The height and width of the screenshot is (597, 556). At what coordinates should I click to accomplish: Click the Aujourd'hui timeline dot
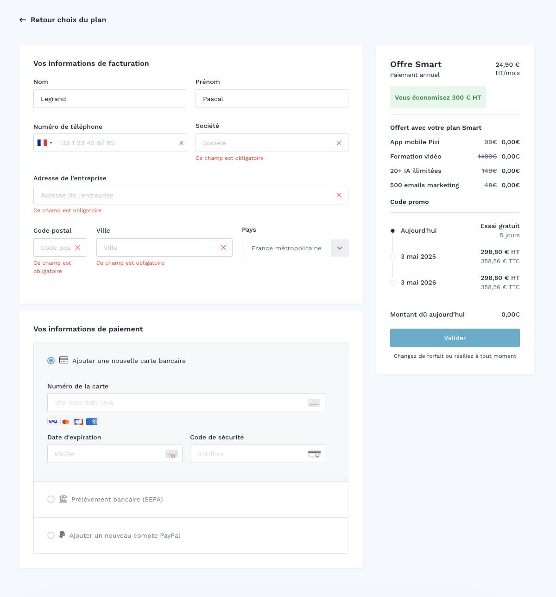(393, 231)
